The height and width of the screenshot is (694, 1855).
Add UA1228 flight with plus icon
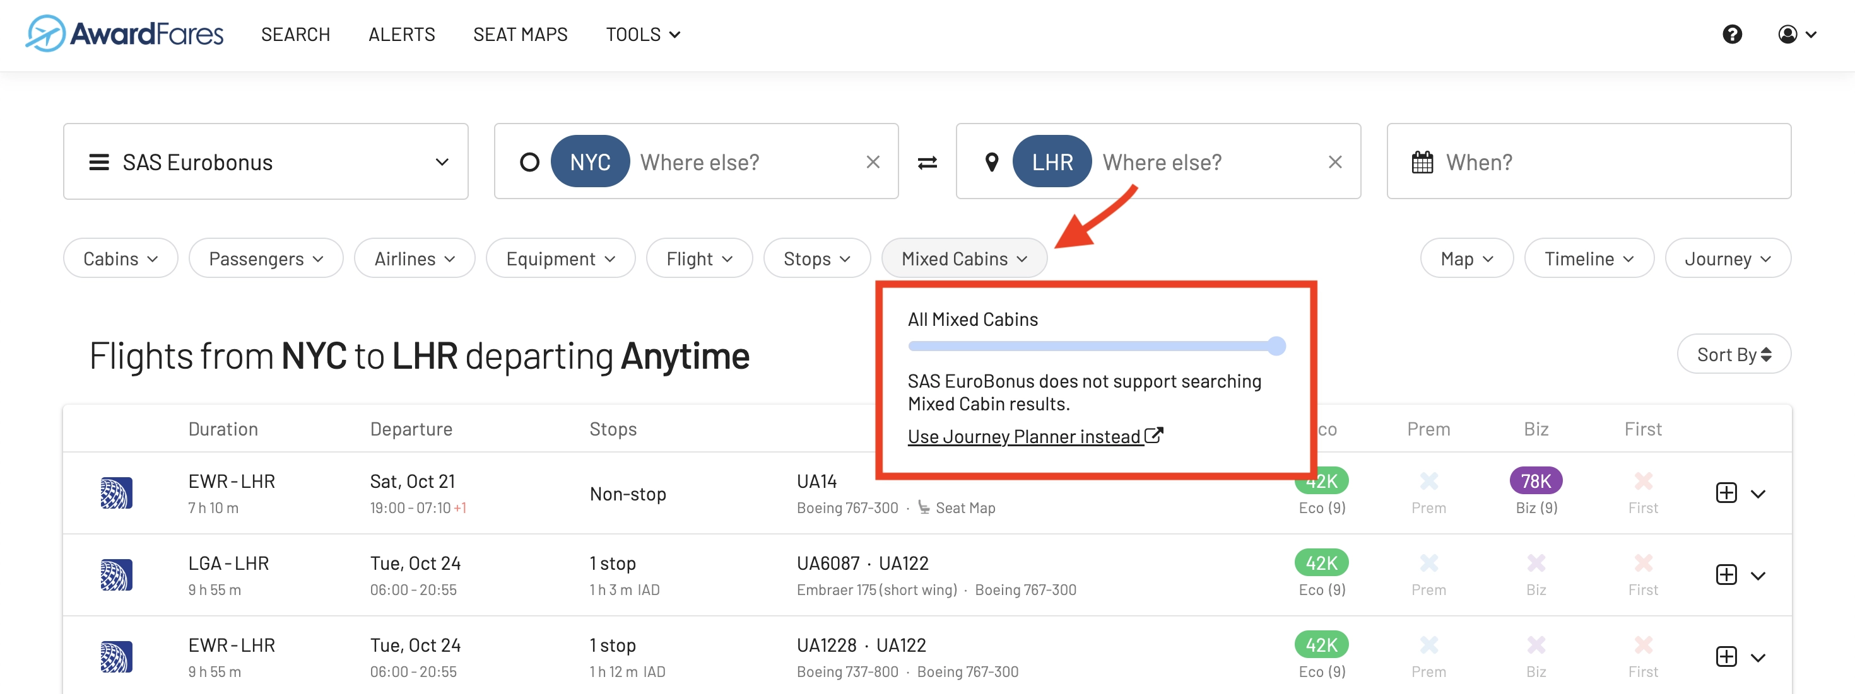click(x=1726, y=657)
